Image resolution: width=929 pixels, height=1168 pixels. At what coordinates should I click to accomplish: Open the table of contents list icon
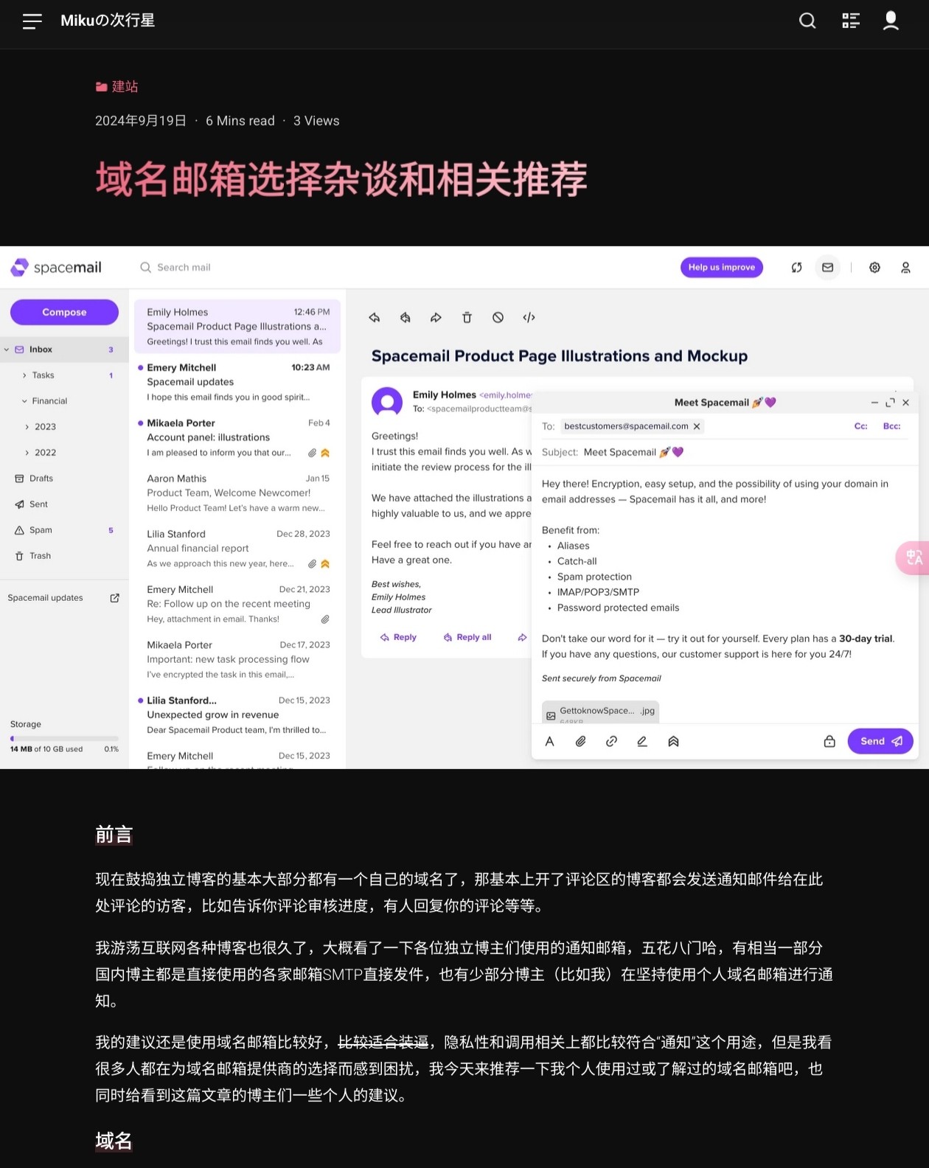851,21
